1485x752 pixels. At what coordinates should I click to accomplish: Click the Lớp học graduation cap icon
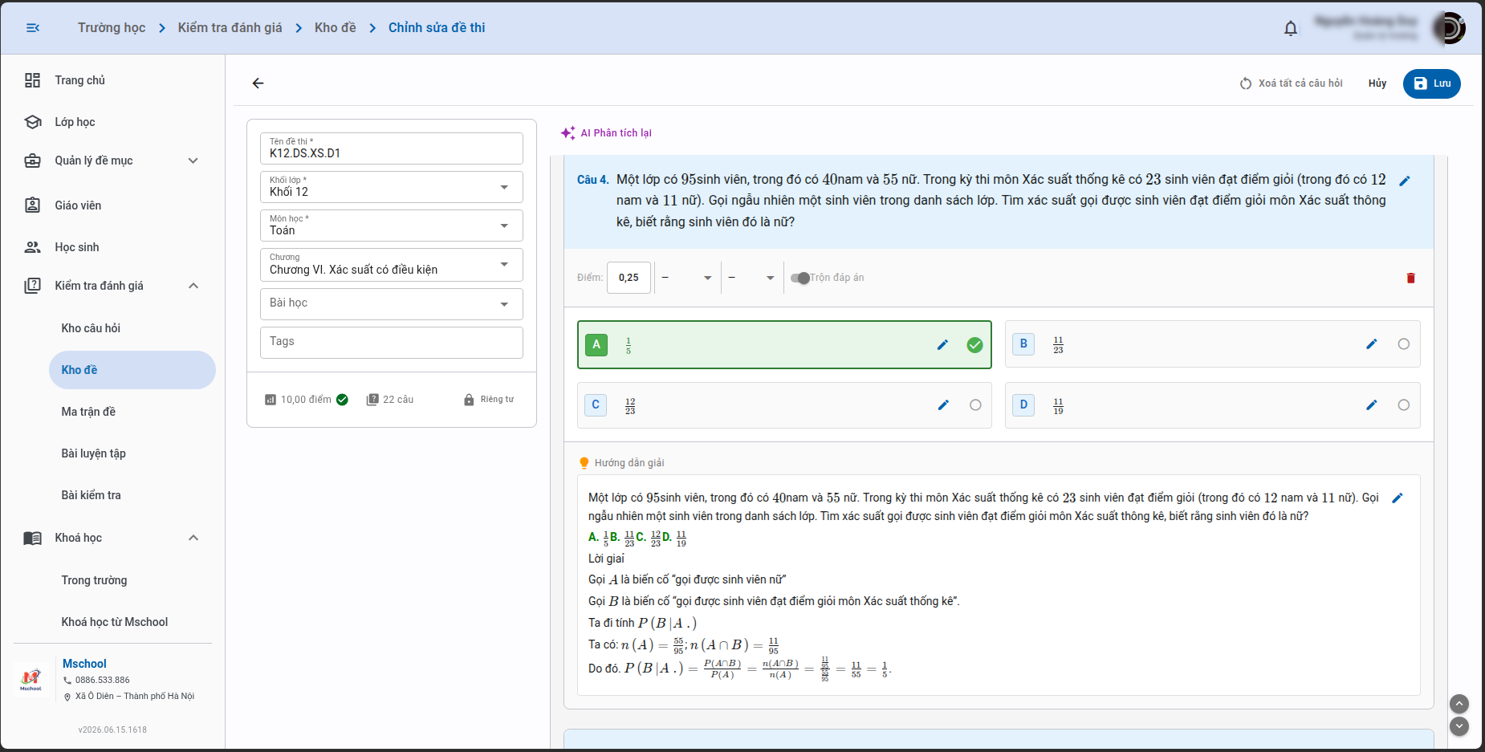tap(33, 122)
